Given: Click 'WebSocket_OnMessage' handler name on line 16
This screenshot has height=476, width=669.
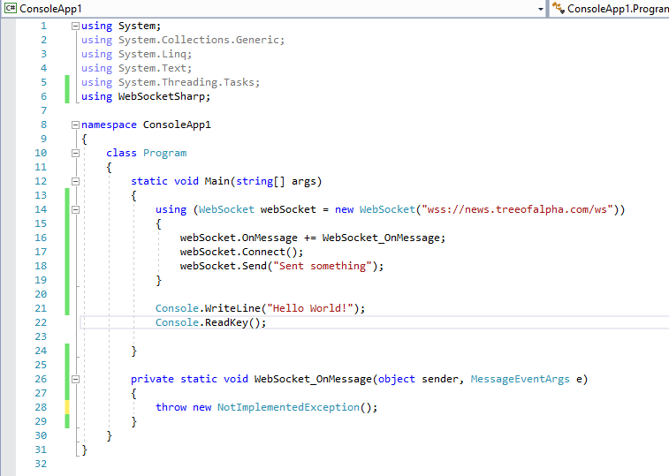Looking at the screenshot, I should [381, 238].
